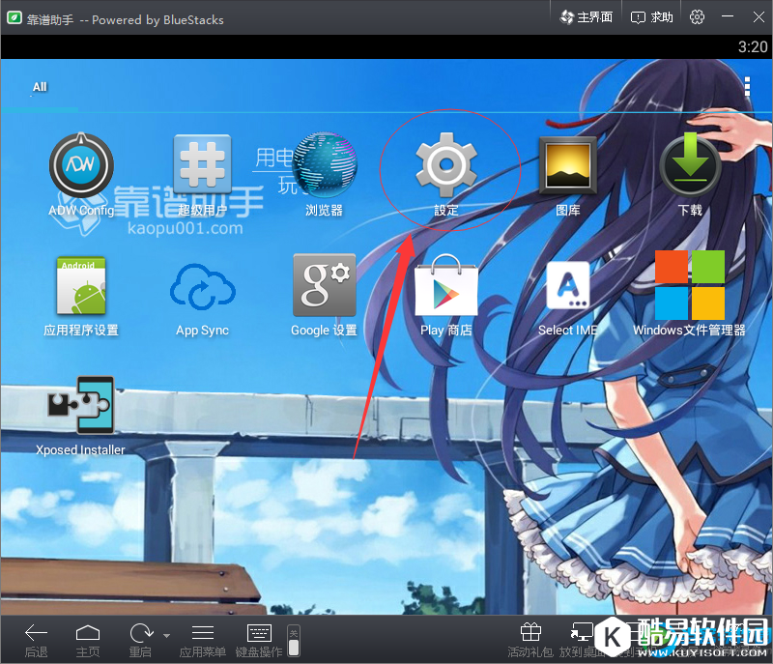This screenshot has height=664, width=773.
Task: Launch the Select IME app
Action: tap(567, 288)
